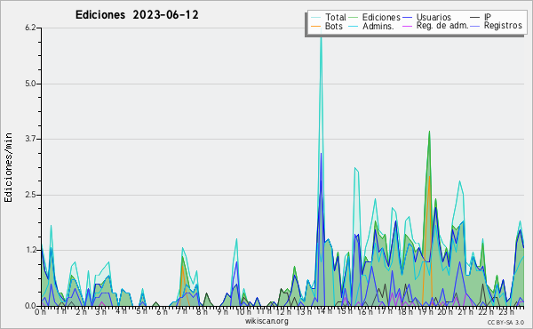Click the chart title 'Ediciones 2023-06-12'
The height and width of the screenshot is (329, 533).
[x=137, y=15]
